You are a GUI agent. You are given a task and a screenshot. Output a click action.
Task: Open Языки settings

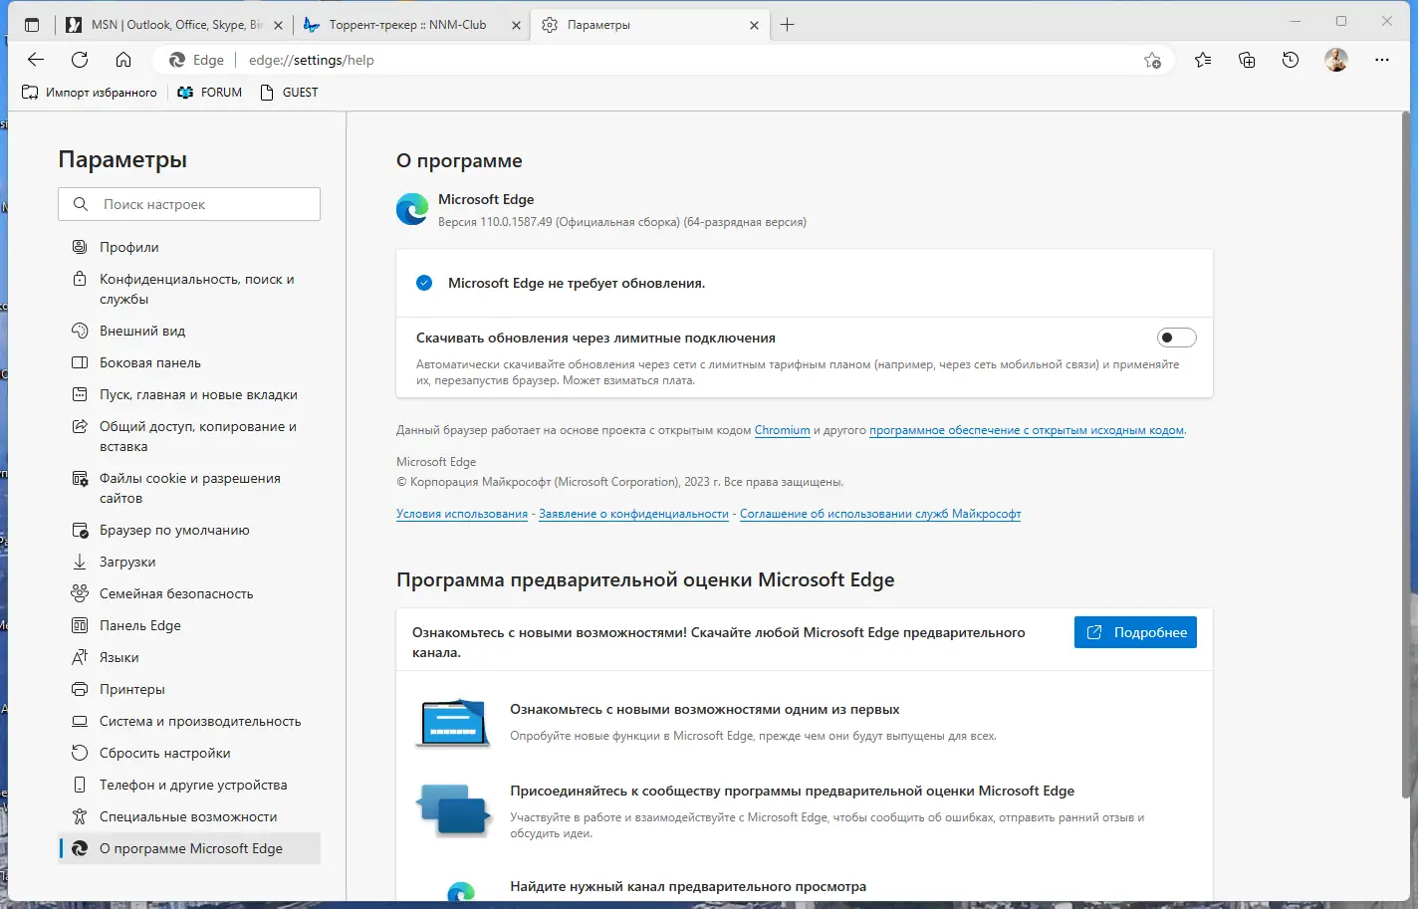[x=189, y=657]
